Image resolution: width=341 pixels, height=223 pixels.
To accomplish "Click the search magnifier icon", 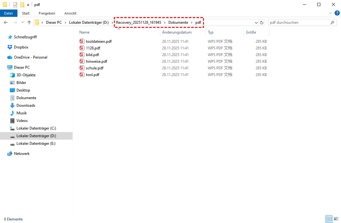I will click(332, 22).
